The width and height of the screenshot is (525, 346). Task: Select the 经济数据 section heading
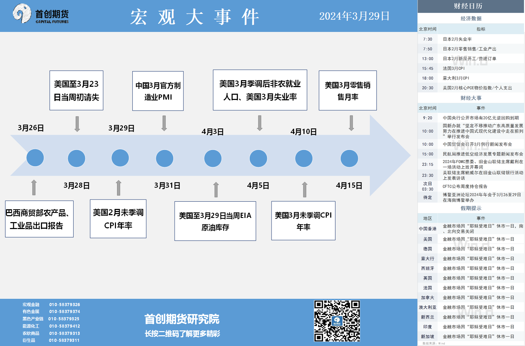471,18
